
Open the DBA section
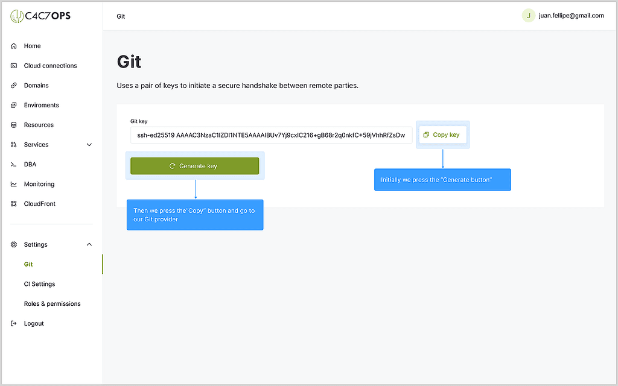click(30, 164)
